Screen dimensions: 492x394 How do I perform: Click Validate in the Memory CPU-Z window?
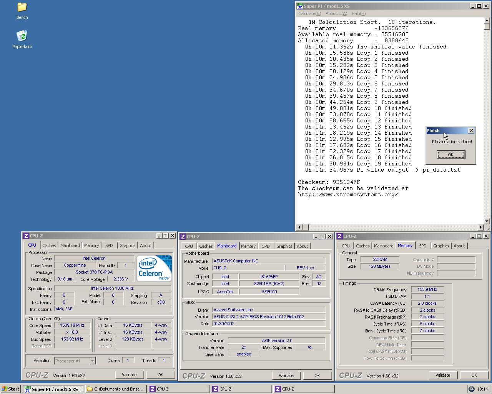click(443, 375)
